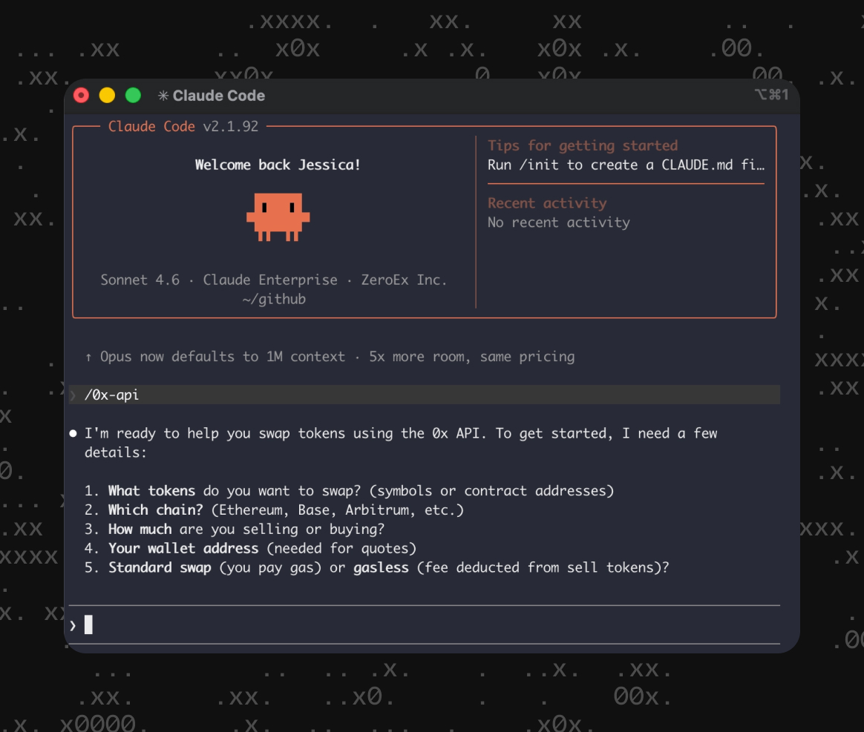Click 'How much are you selling or buying?' item
Screen dimensions: 864x732
pos(234,530)
